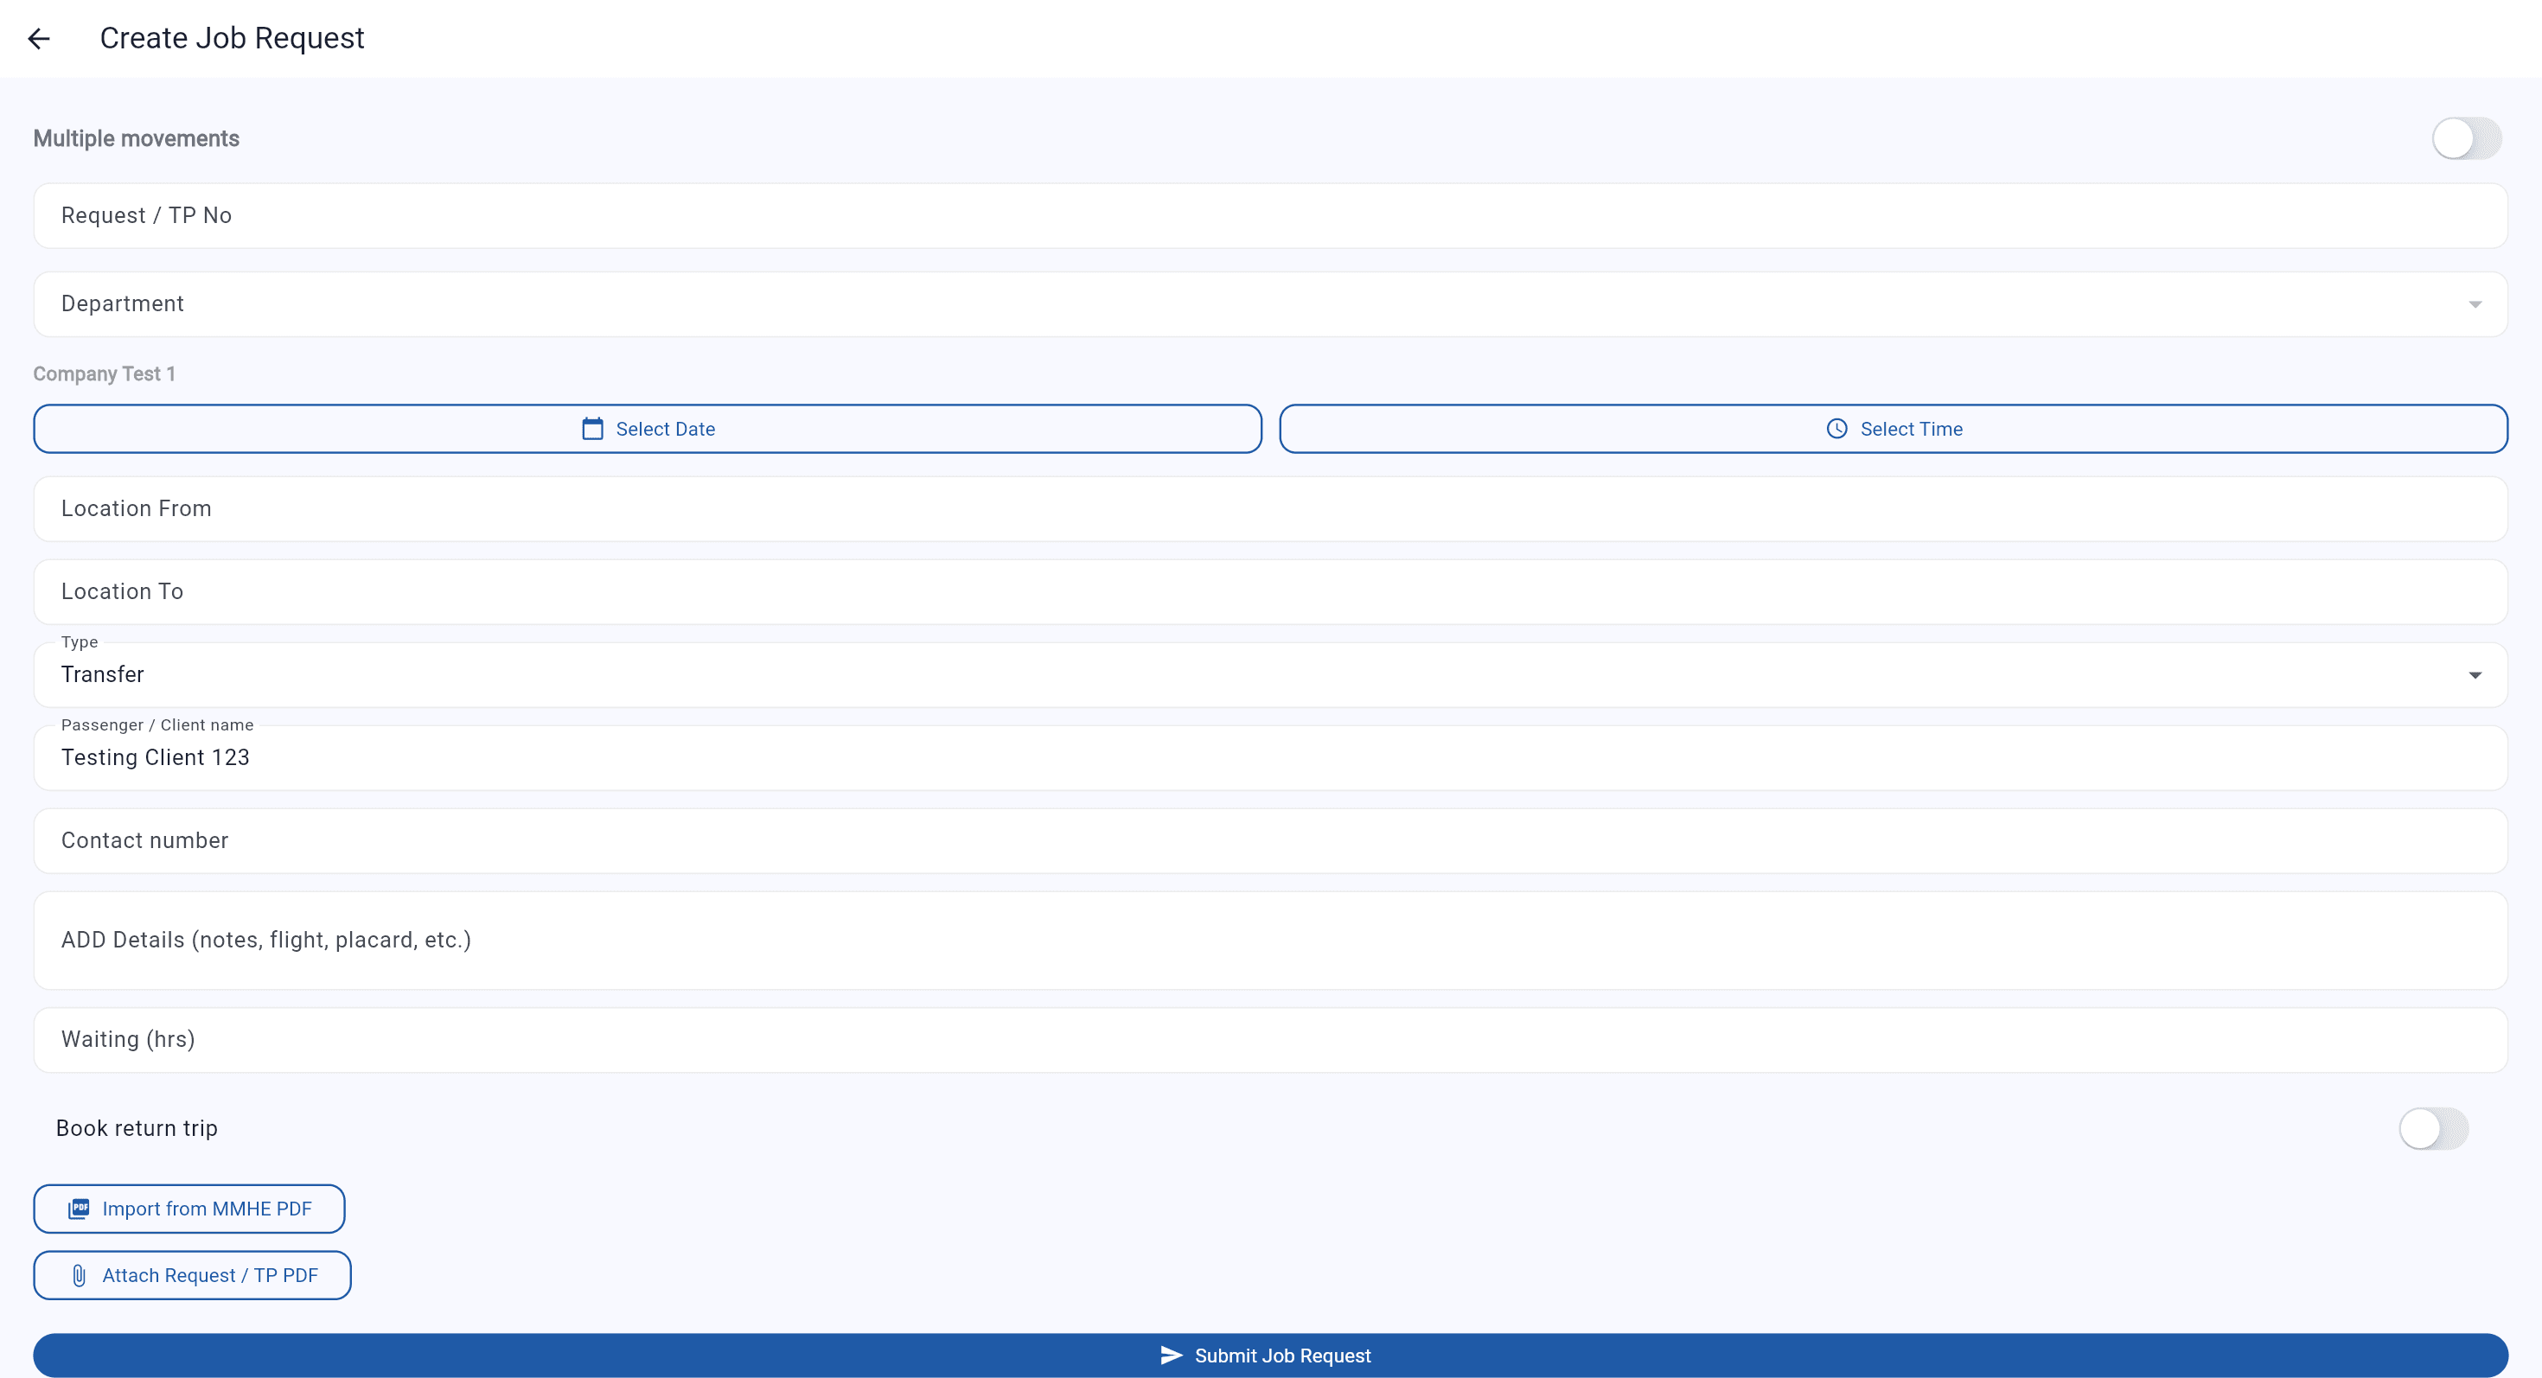
Task: Click the back arrow to leave Create Job Request
Action: click(40, 38)
